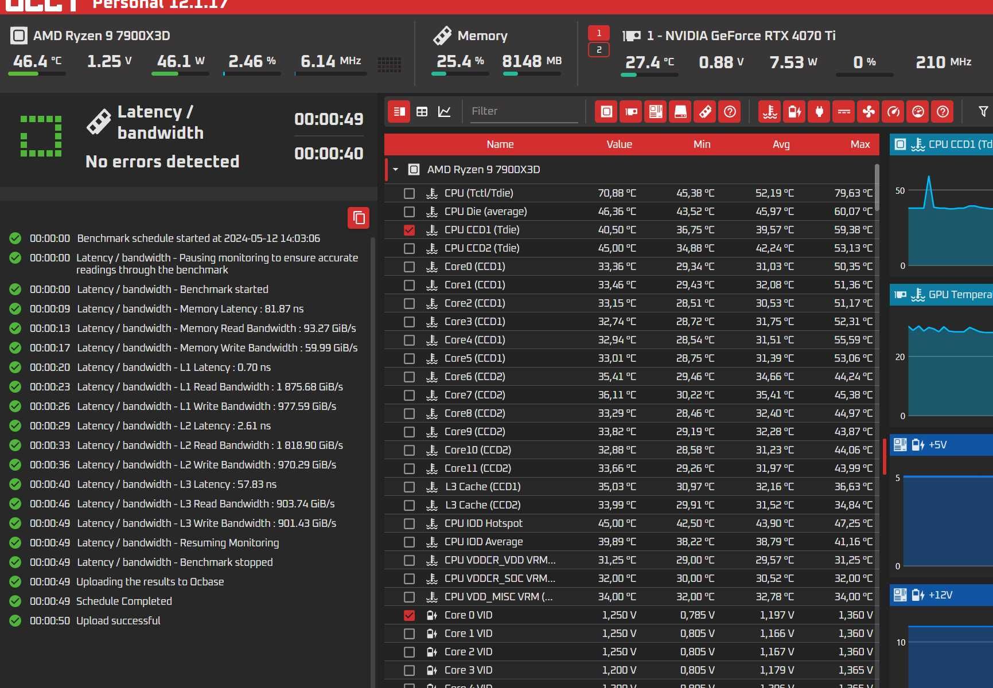This screenshot has height=688, width=993.
Task: Toggle the graphics card hardware filter icon
Action: (x=631, y=111)
